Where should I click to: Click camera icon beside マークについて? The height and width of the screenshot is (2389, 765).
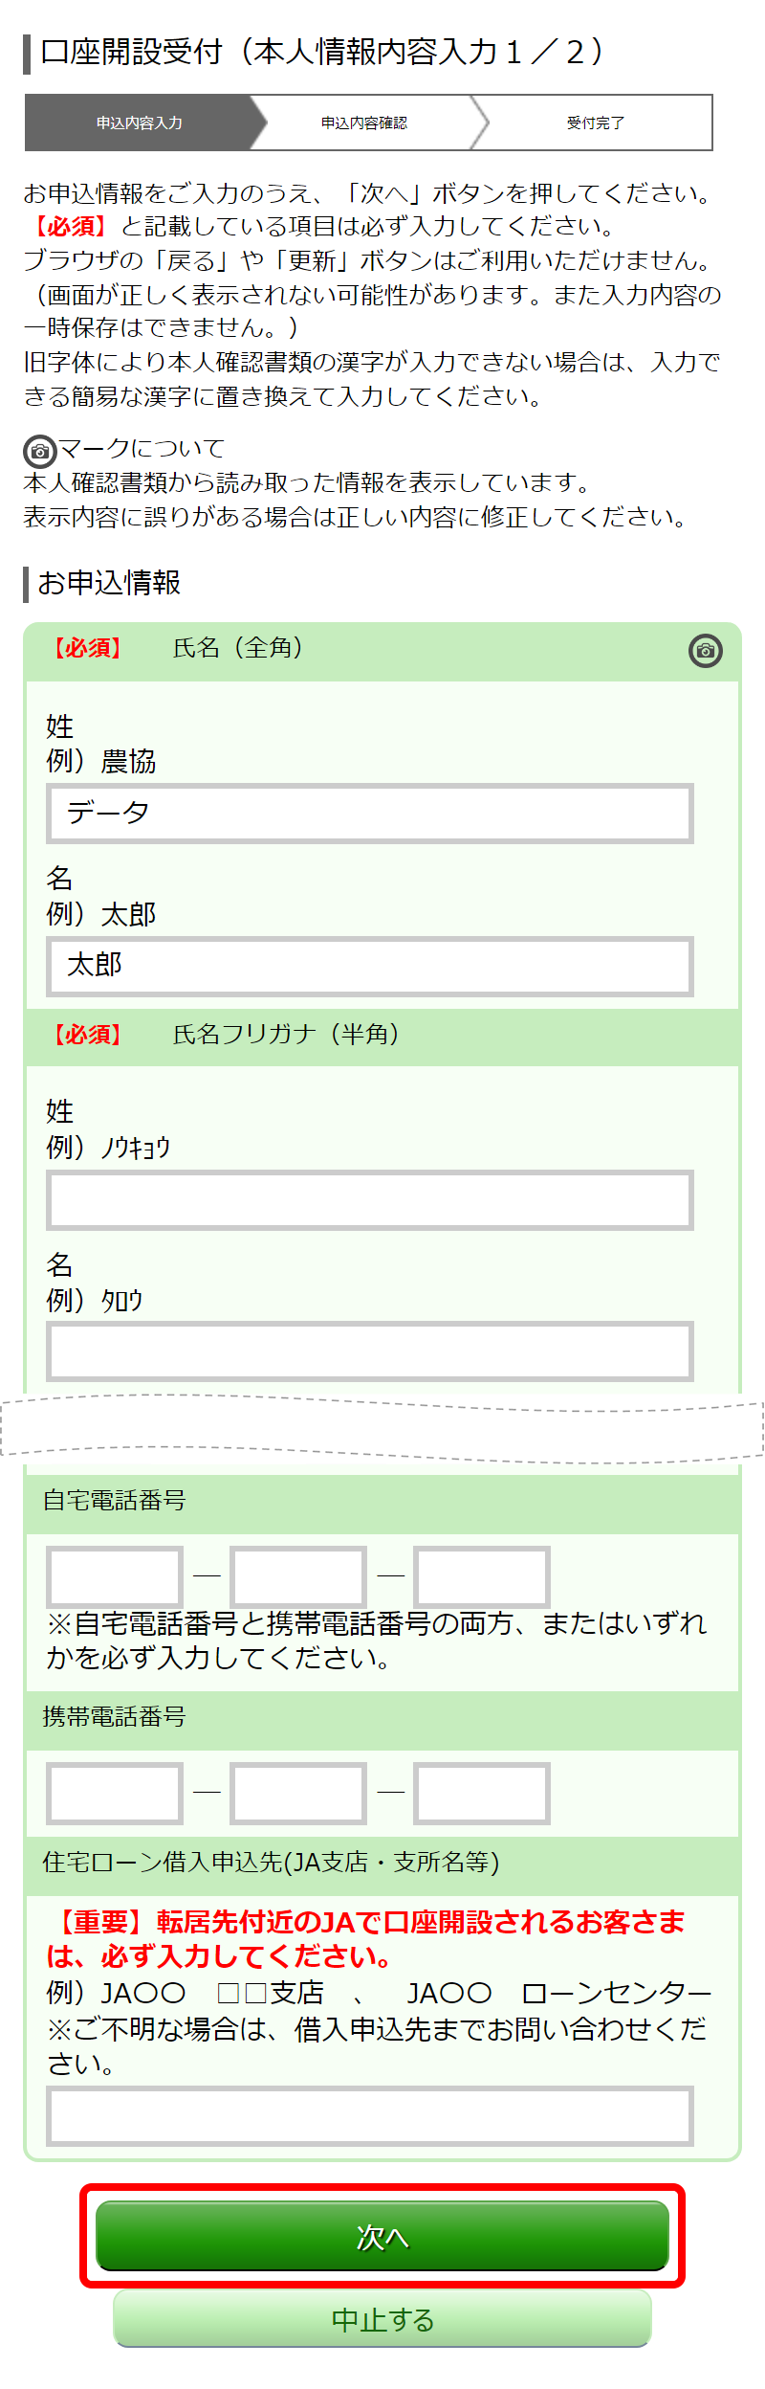[40, 451]
